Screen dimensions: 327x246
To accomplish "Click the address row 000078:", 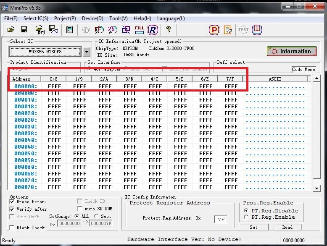I will pyautogui.click(x=26, y=187).
